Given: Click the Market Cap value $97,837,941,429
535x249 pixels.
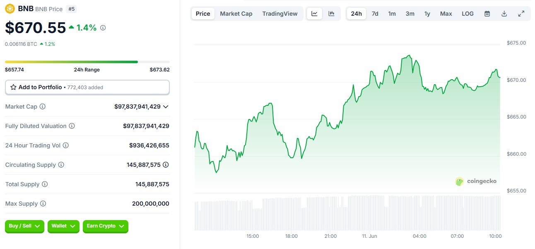Looking at the screenshot, I should pyautogui.click(x=137, y=107).
